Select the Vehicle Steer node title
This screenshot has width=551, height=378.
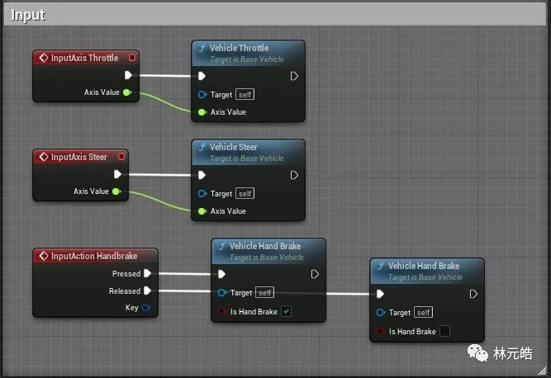233,147
